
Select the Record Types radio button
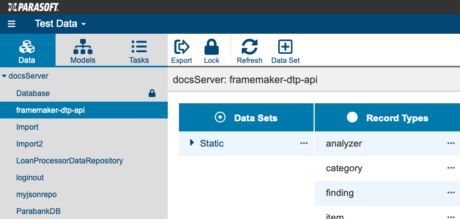352,117
